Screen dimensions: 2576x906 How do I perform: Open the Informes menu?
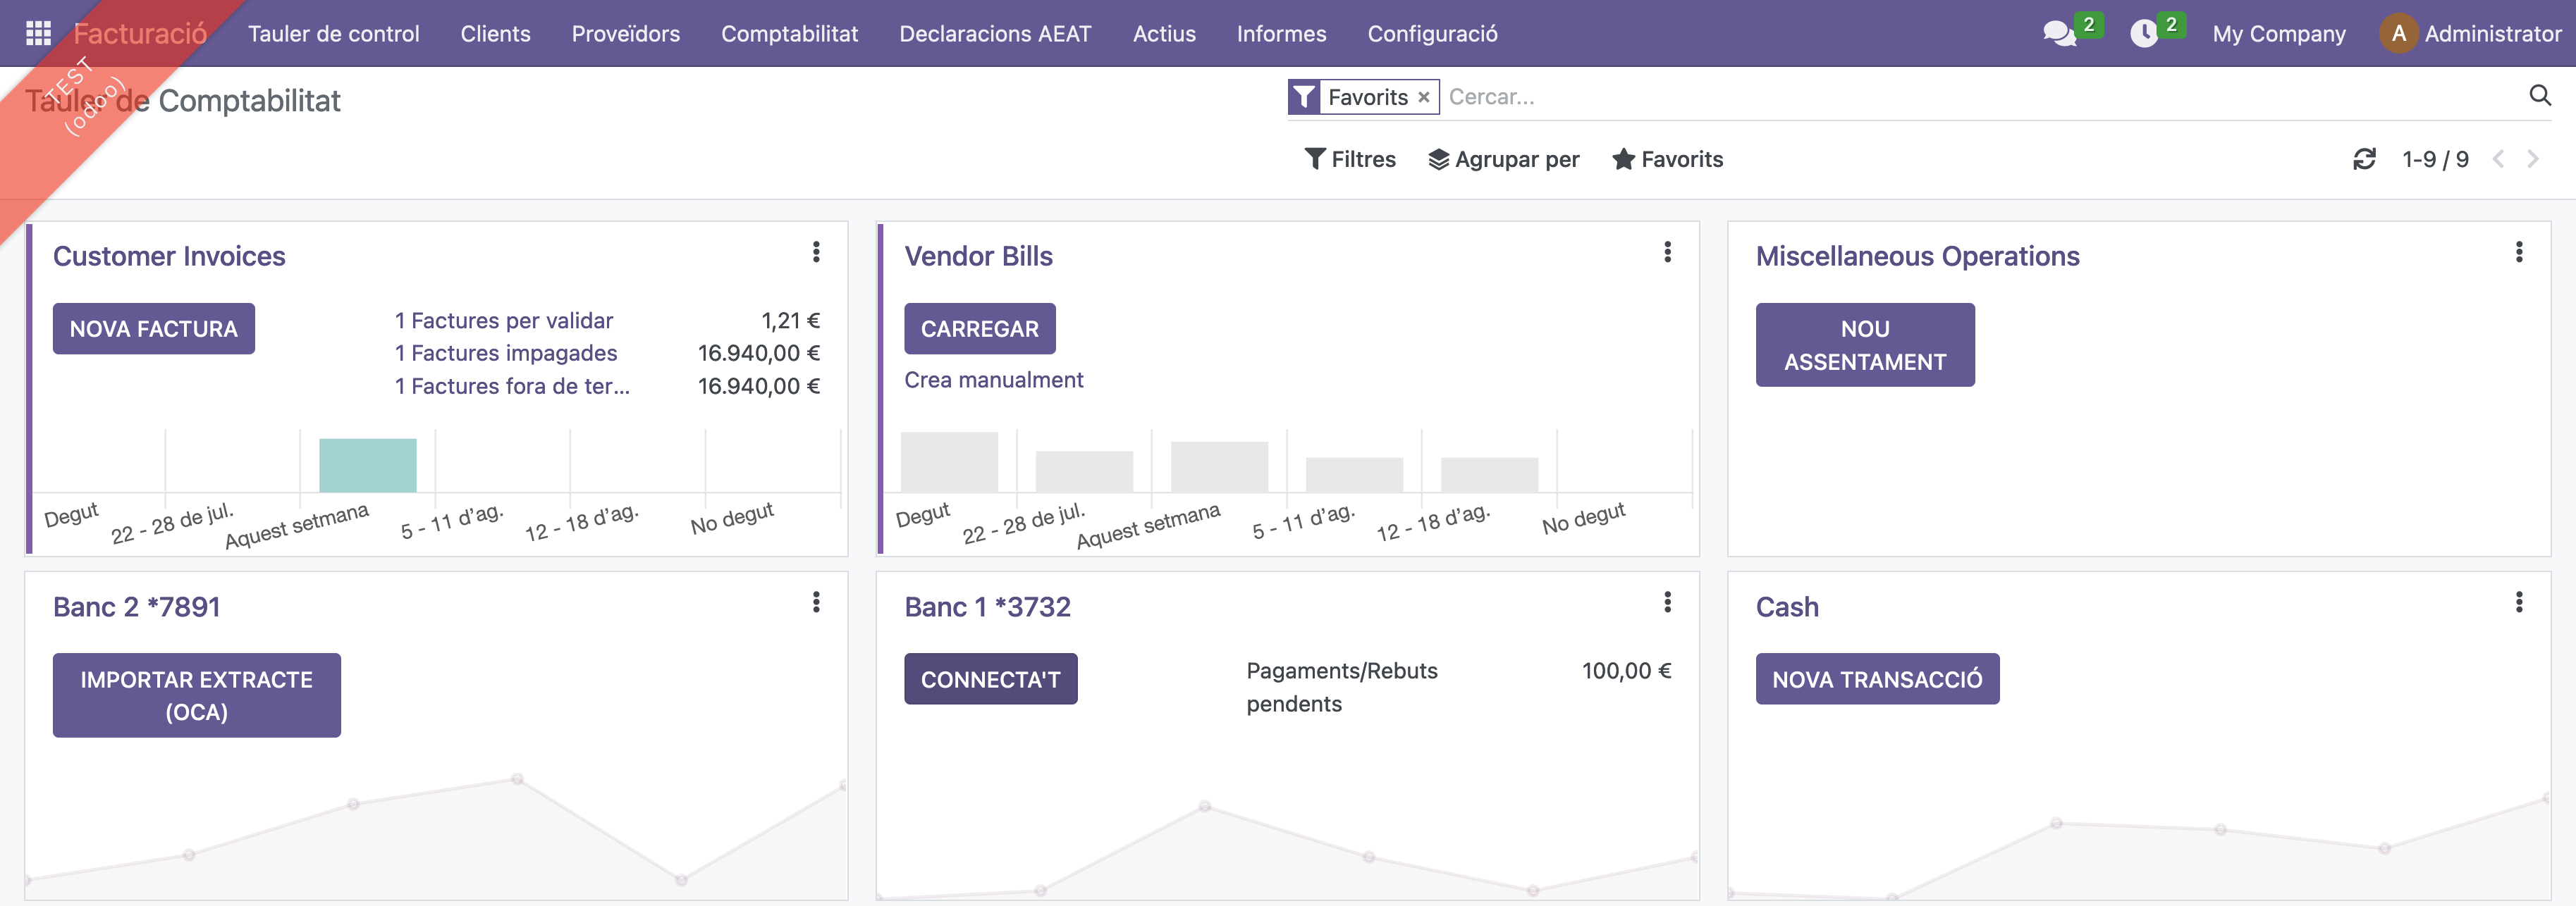tap(1281, 33)
